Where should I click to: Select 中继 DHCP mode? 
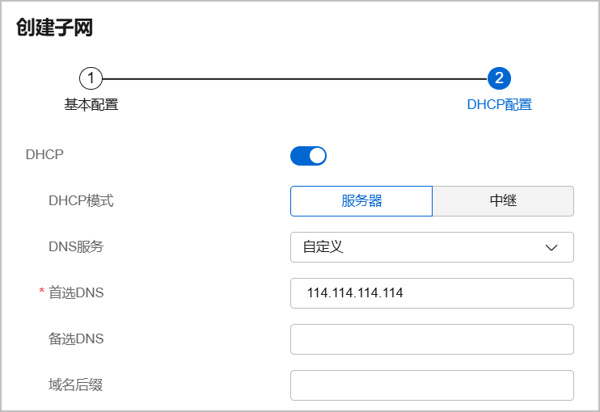[x=503, y=201]
